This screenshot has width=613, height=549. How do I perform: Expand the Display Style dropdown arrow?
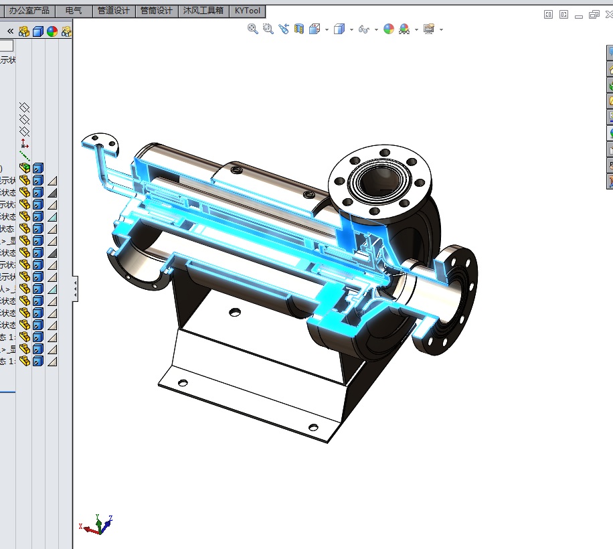tap(351, 29)
